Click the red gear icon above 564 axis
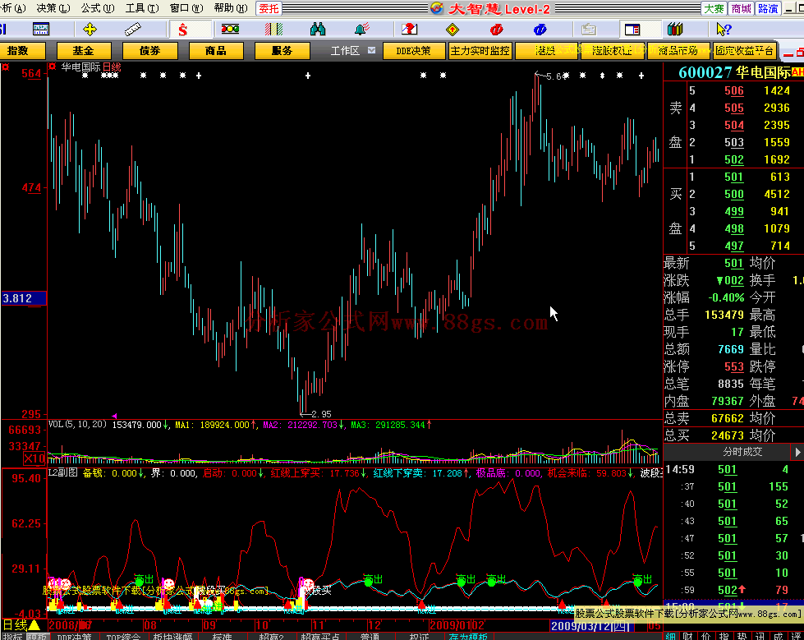Image resolution: width=804 pixels, height=640 pixels. [x=5, y=67]
